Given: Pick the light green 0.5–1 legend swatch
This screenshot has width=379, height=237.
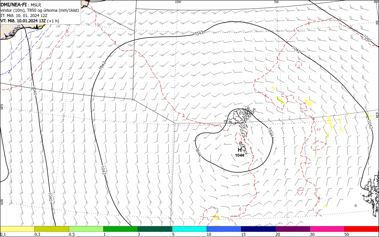Looking at the screenshot, I should (86, 229).
